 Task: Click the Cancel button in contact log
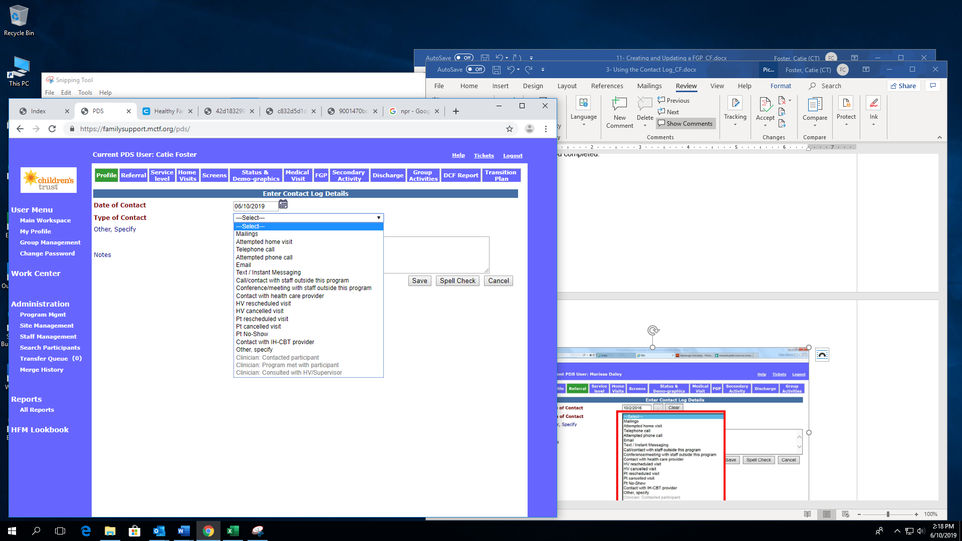(499, 281)
